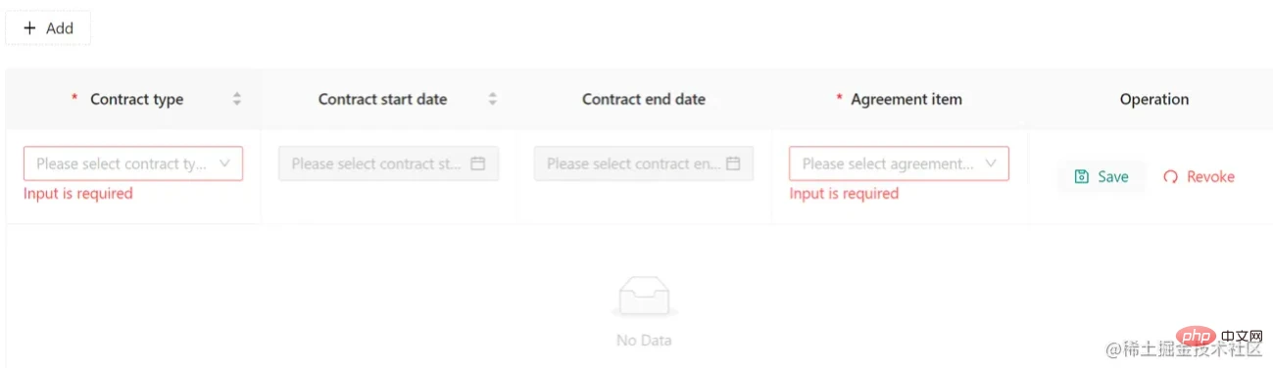Click the Contract end date column header
This screenshot has width=1273, height=368.
pos(644,99)
